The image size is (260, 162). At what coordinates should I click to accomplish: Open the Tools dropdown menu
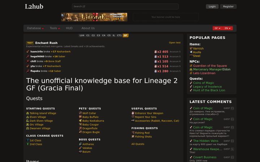(x=55, y=28)
